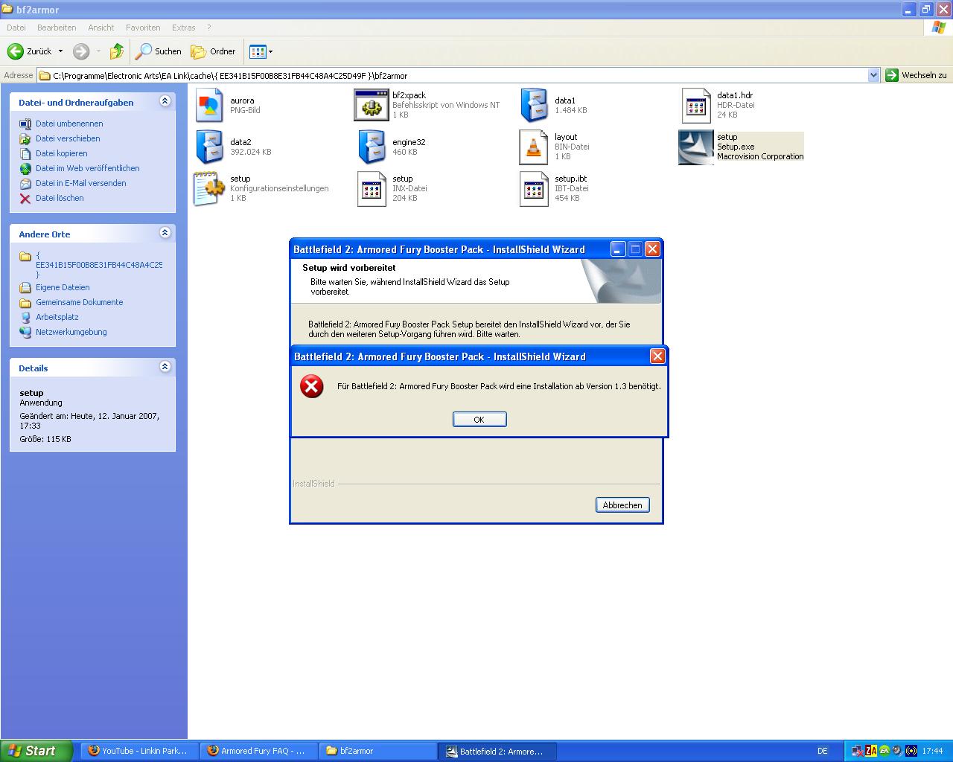Click into the Adresse path field
The width and height of the screenshot is (953, 762).
tap(453, 75)
